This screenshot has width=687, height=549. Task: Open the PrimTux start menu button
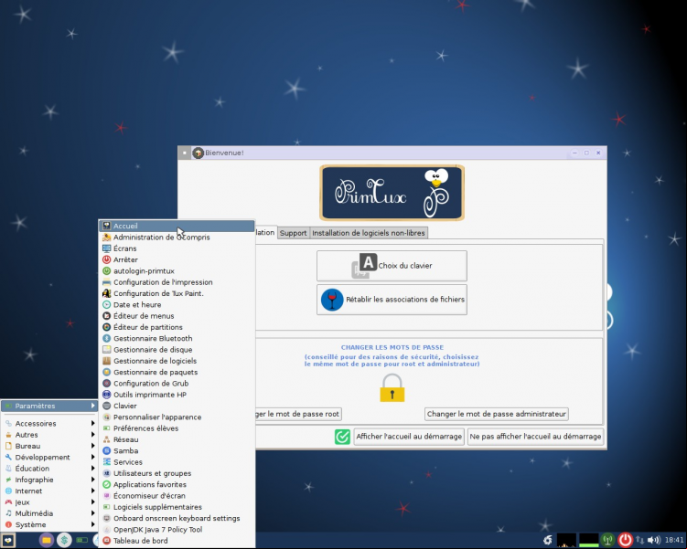[x=8, y=540]
